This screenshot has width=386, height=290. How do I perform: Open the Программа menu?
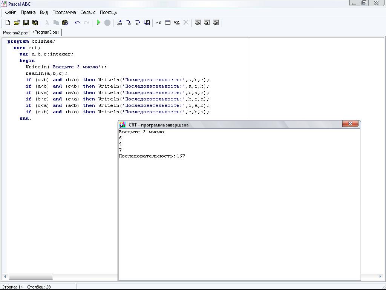click(x=64, y=12)
